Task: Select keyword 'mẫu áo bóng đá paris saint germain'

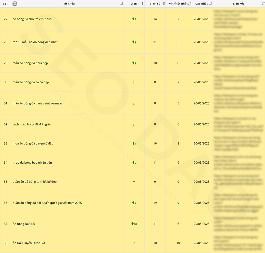Action: coord(37,103)
